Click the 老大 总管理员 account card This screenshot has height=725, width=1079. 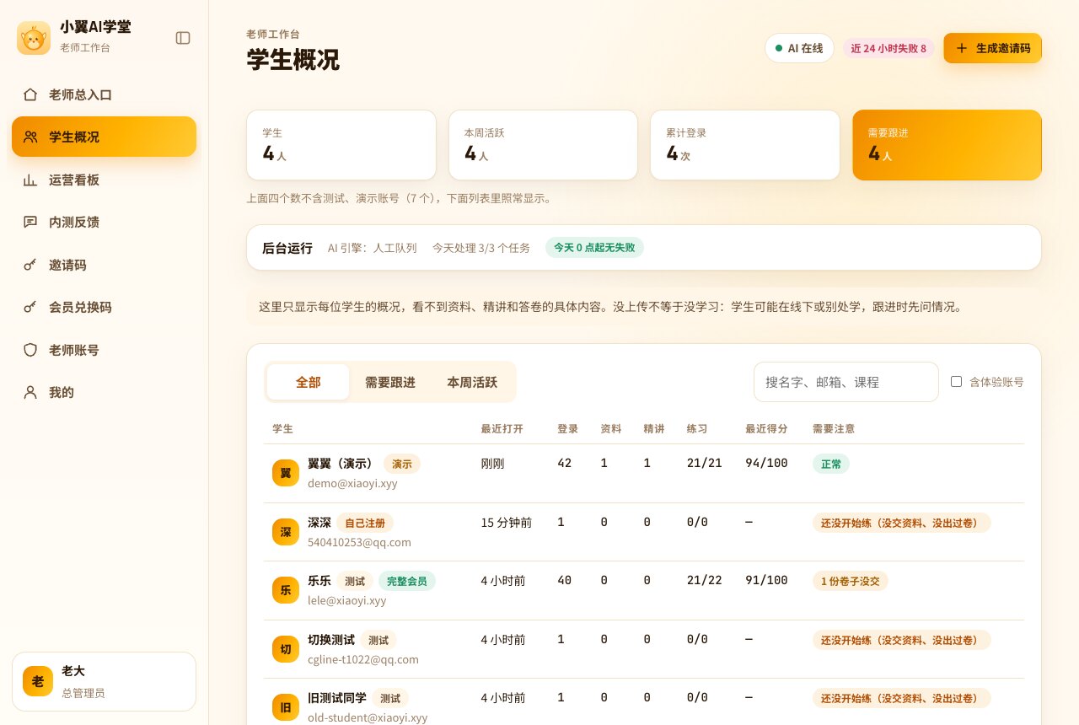[x=104, y=681]
